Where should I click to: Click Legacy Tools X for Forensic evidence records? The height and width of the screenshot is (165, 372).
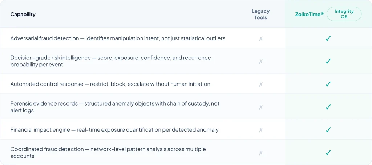tap(260, 107)
